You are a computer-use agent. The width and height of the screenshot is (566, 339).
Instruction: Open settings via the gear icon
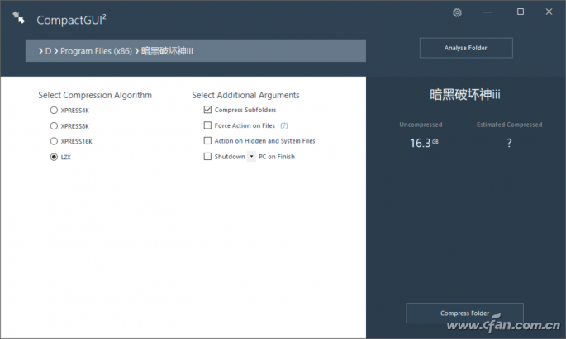(x=457, y=12)
